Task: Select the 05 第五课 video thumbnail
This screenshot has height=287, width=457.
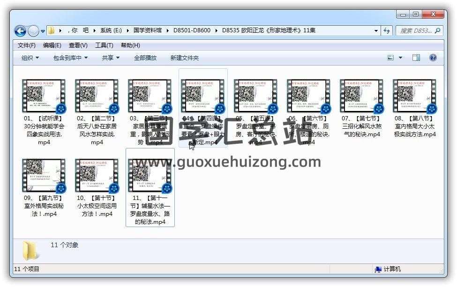Action: pos(256,96)
